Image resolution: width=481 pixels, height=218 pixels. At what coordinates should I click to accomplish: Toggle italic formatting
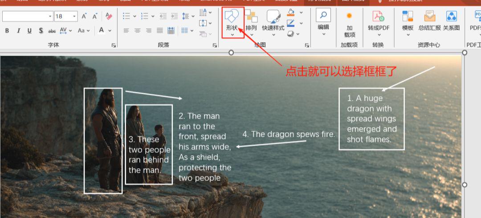pos(18,31)
